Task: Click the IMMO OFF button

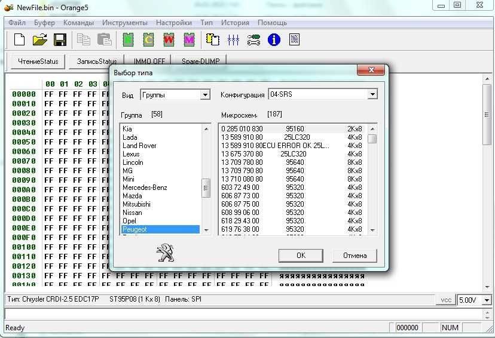Action: pos(149,61)
